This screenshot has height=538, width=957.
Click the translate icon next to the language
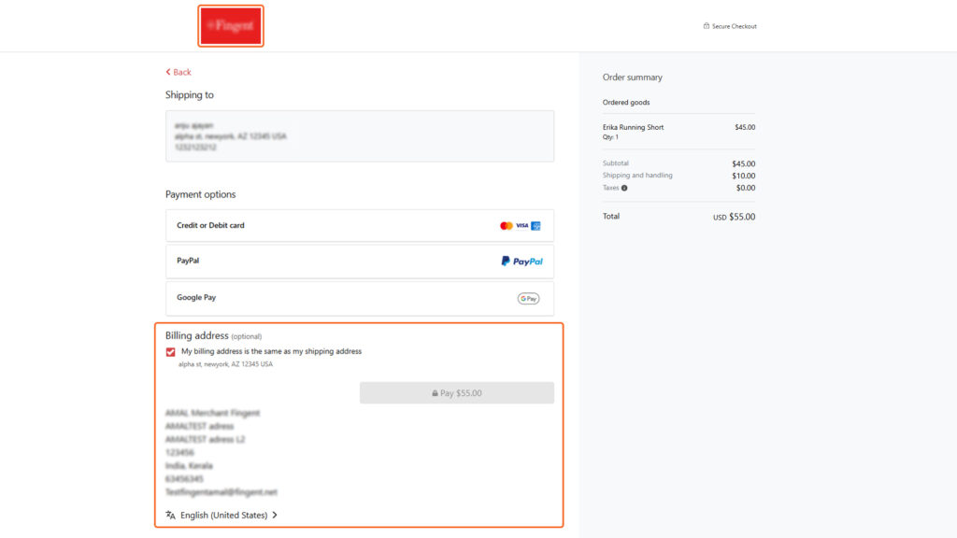pos(169,515)
